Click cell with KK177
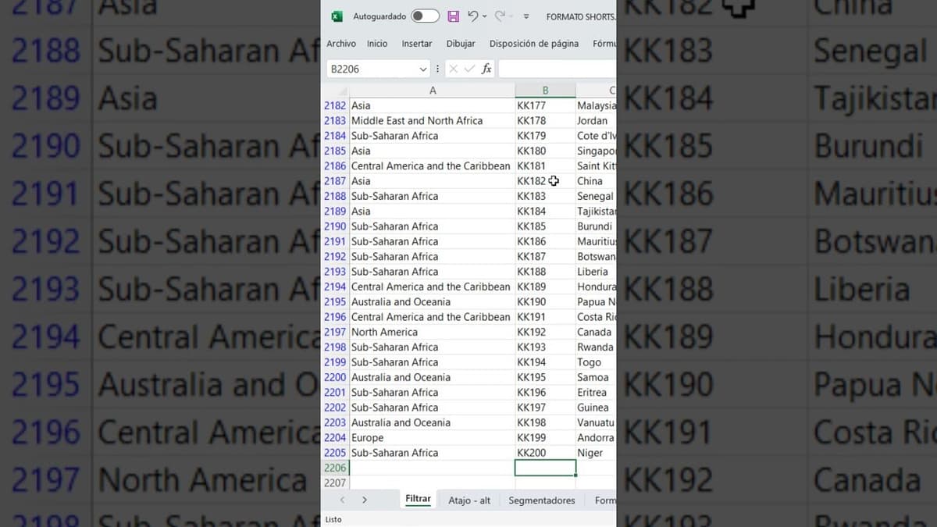This screenshot has height=527, width=937. click(545, 105)
